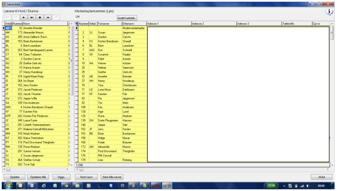337x191 pixels.
Task: Click the Adresse 1 column header
Action: (x=169, y=24)
